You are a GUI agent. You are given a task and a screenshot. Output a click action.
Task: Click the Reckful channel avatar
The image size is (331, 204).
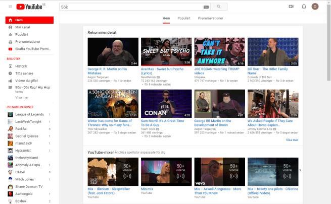(x=10, y=129)
